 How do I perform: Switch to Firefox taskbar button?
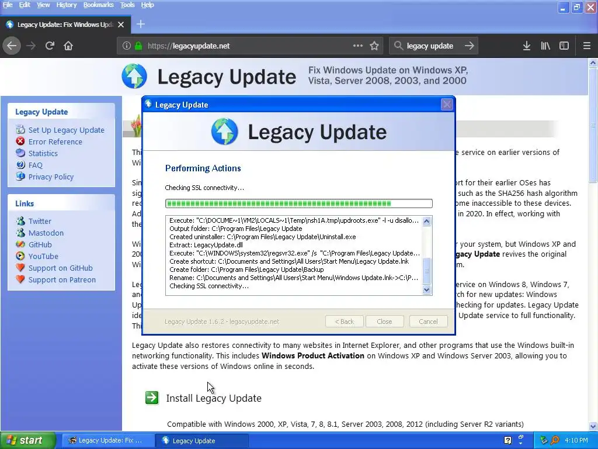(x=107, y=440)
